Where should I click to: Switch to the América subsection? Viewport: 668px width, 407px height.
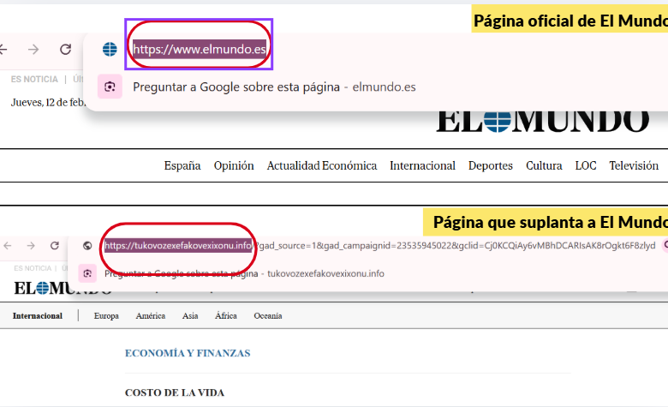coord(151,316)
